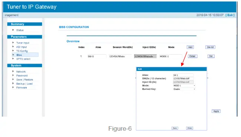Click the Summary section header
241x137 pixels.
[25, 24]
